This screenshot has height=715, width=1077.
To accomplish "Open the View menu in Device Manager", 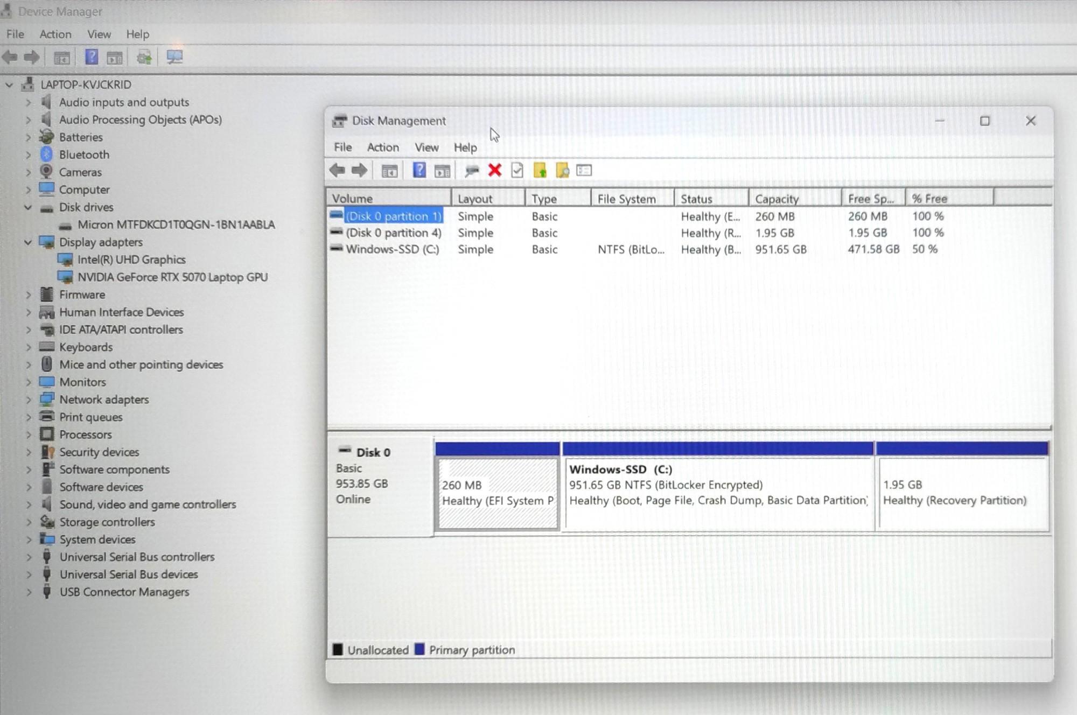I will click(99, 34).
